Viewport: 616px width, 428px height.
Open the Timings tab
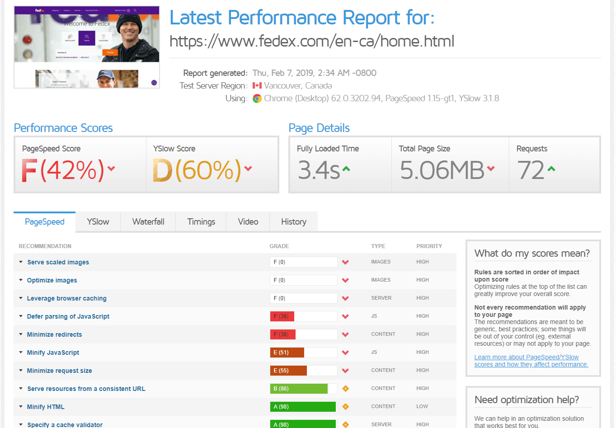point(201,222)
